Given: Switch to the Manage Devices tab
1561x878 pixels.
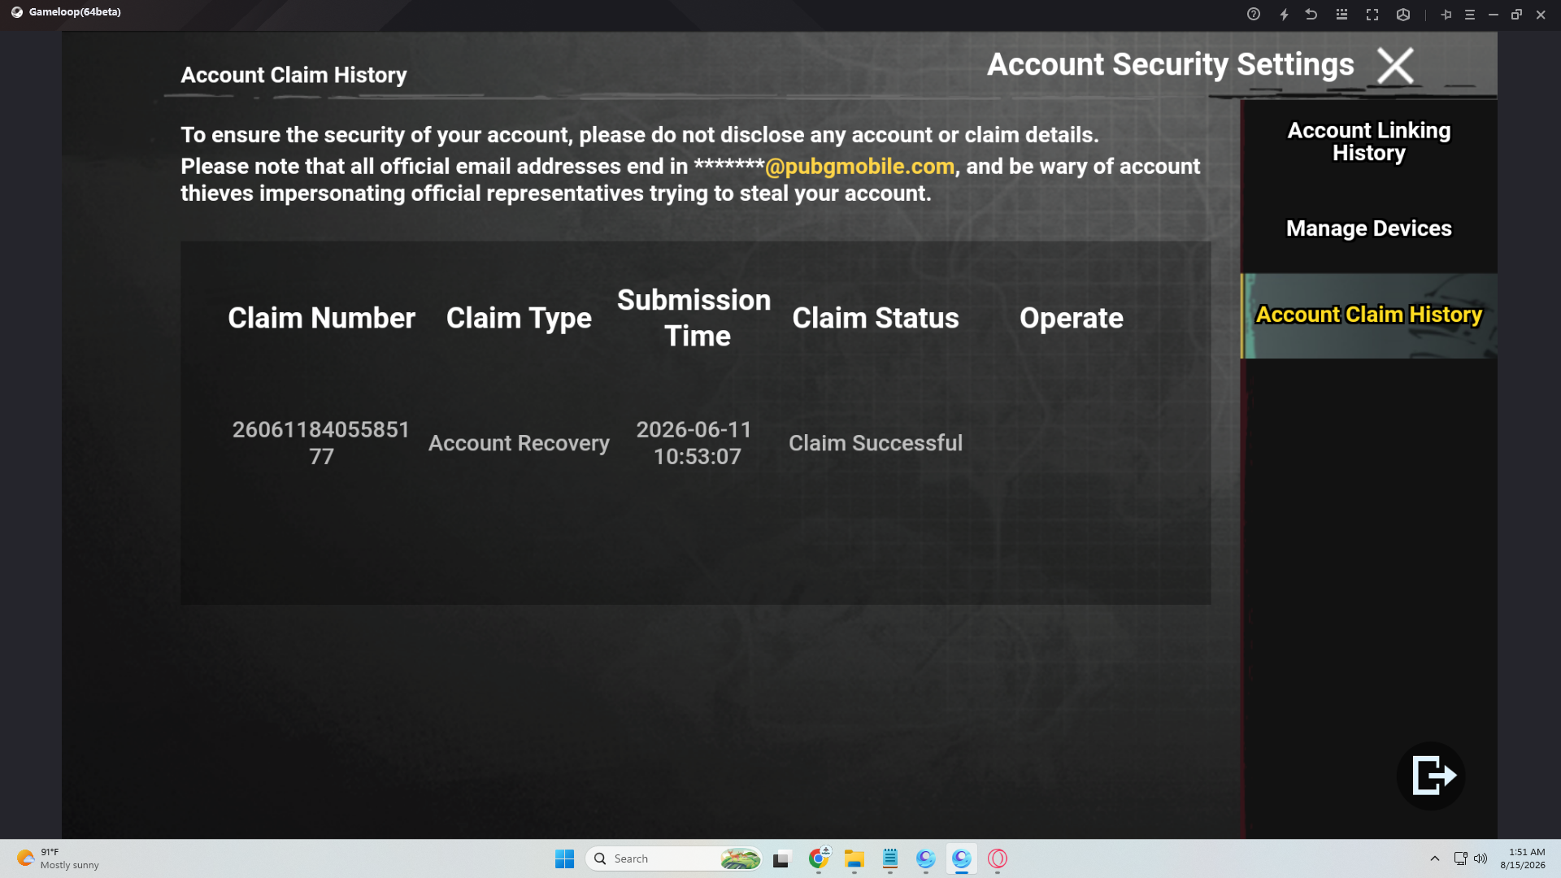Looking at the screenshot, I should click(1368, 228).
